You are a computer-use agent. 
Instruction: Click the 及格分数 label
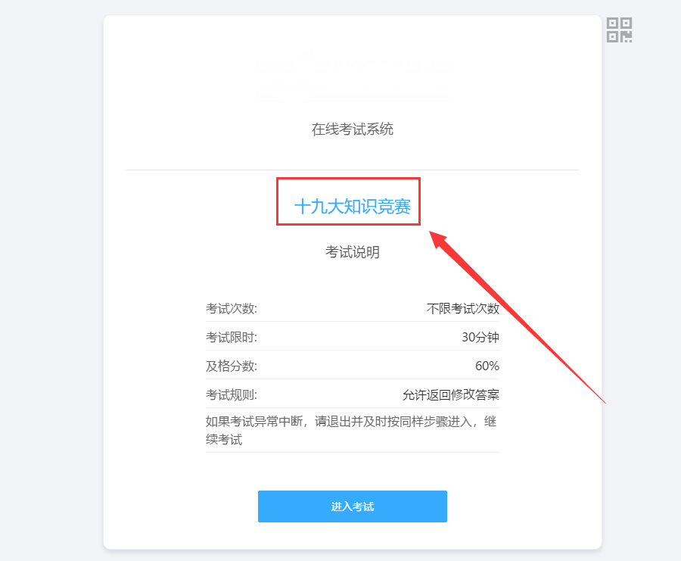(x=231, y=366)
